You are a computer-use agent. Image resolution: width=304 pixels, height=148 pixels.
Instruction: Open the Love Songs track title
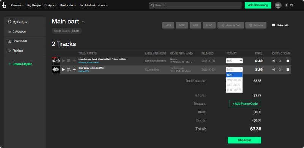(102, 59)
